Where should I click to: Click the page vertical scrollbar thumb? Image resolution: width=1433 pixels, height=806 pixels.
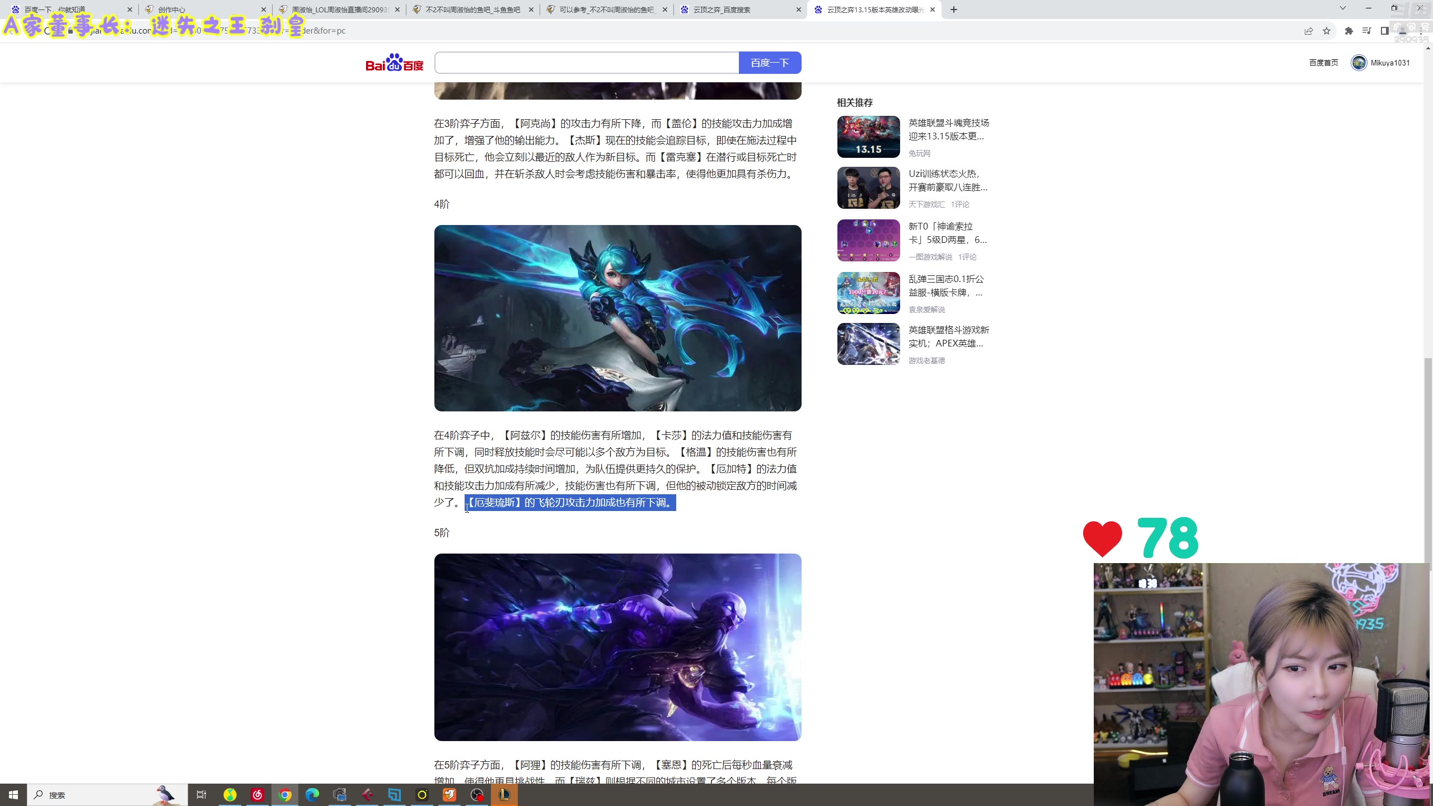pyautogui.click(x=1428, y=465)
